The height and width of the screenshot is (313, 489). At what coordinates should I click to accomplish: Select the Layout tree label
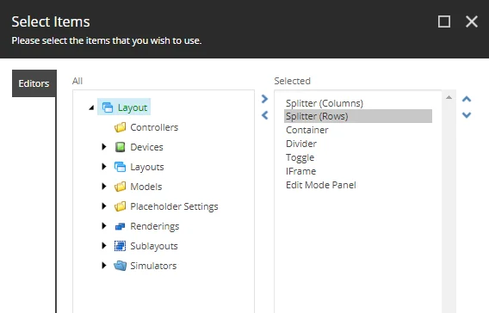[133, 107]
